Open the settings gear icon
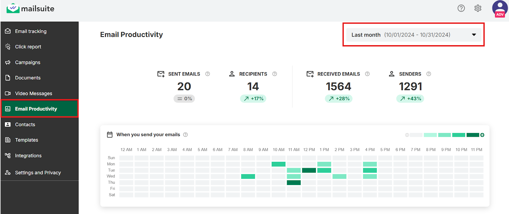 tap(478, 8)
